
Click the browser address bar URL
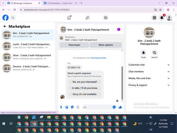47,10
